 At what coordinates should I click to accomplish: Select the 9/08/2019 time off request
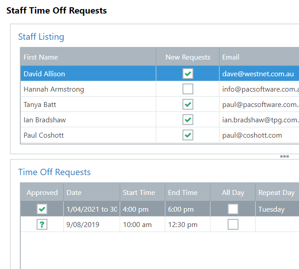coord(83,225)
